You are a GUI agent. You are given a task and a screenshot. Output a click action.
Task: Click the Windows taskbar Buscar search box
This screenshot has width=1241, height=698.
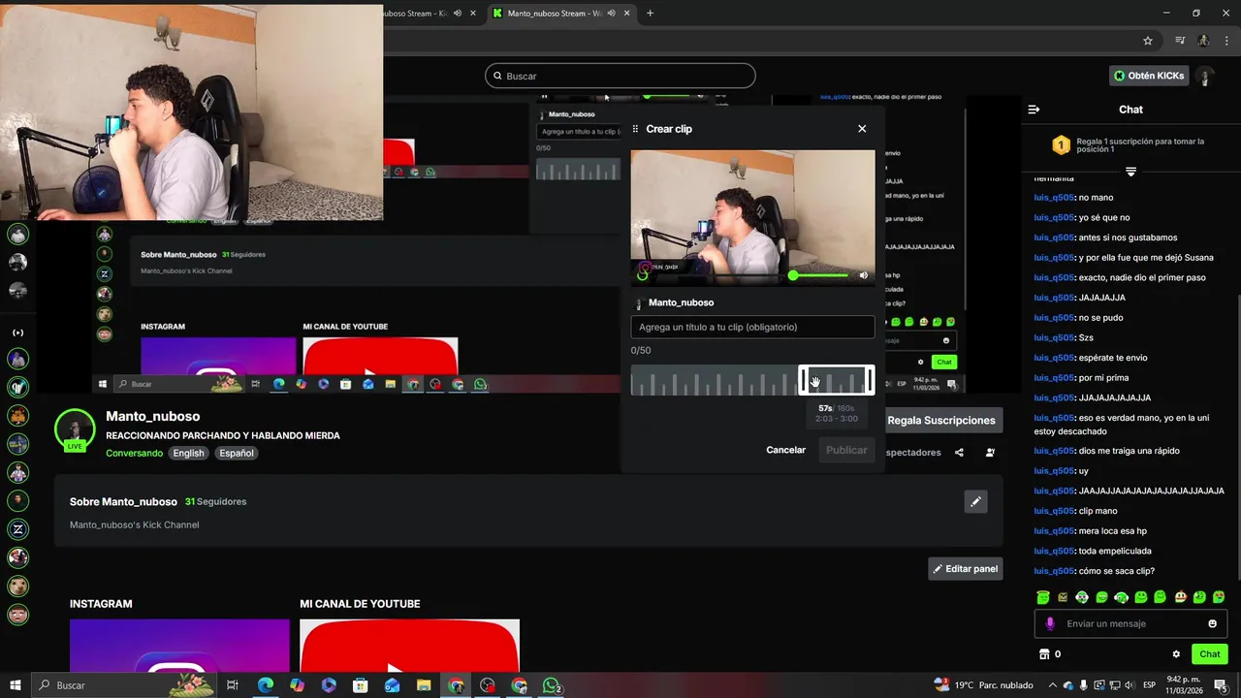(x=124, y=685)
